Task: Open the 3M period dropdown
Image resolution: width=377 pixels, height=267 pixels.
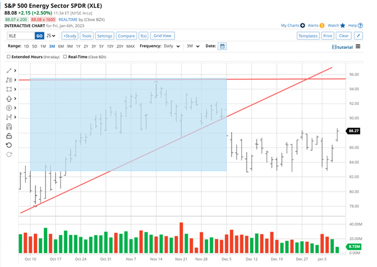Action: click(x=193, y=46)
